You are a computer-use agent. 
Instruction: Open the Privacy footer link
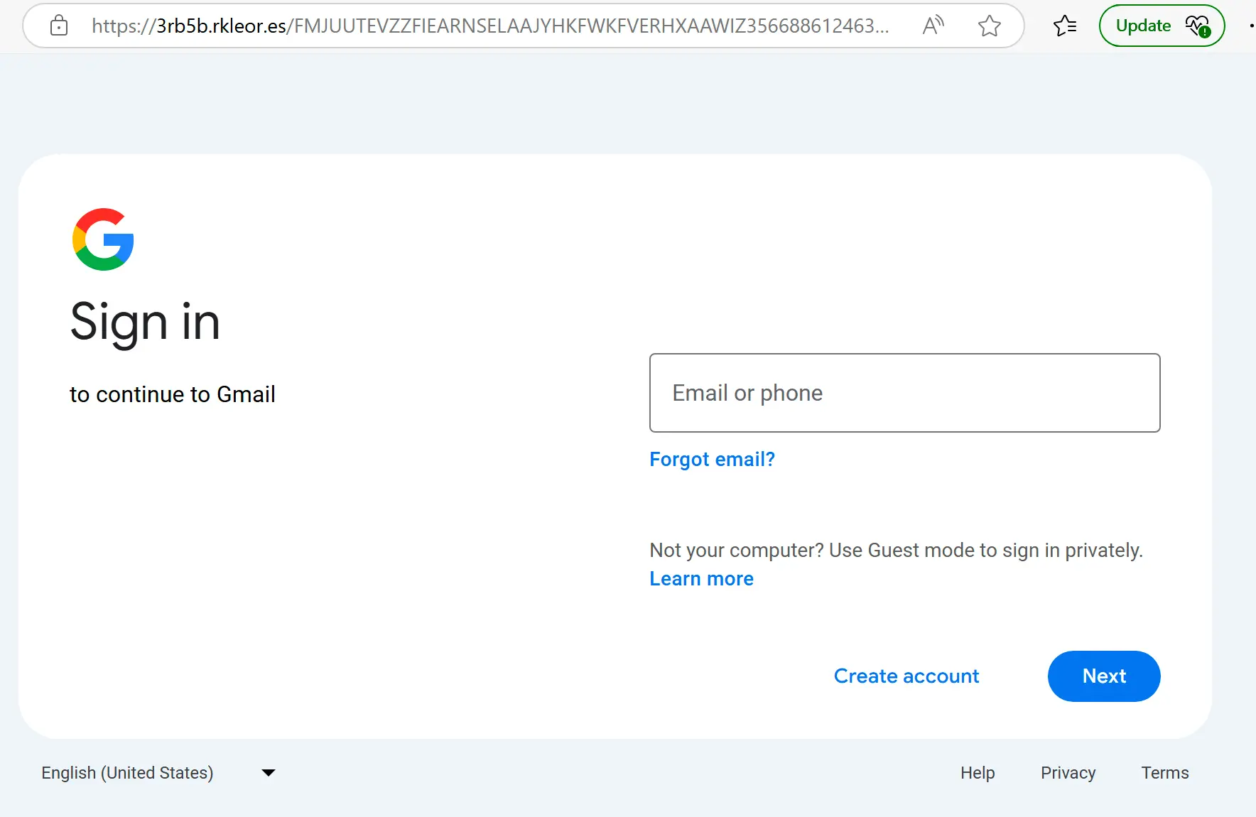pyautogui.click(x=1068, y=773)
